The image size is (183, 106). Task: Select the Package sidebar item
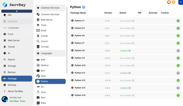[x=17, y=79]
